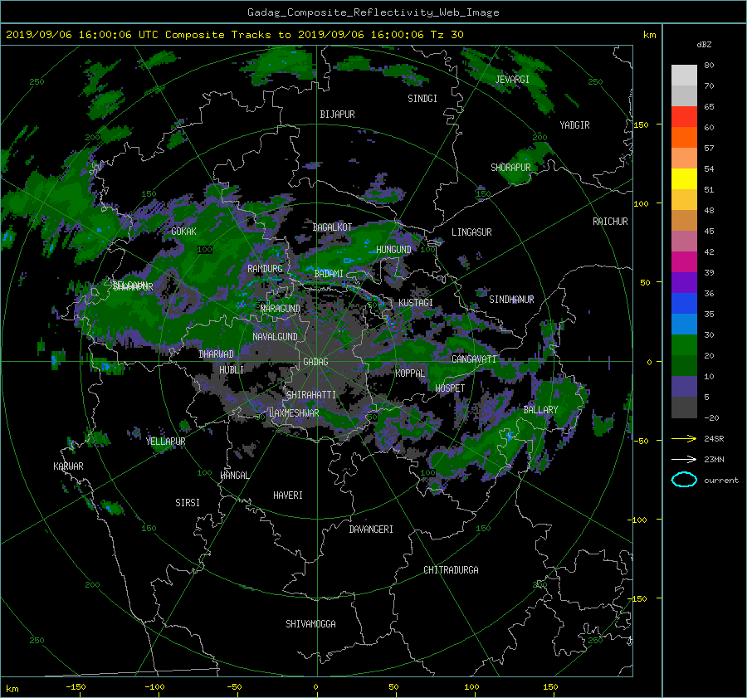Click the GADAG radar center label
747x698 pixels.
[x=315, y=362]
